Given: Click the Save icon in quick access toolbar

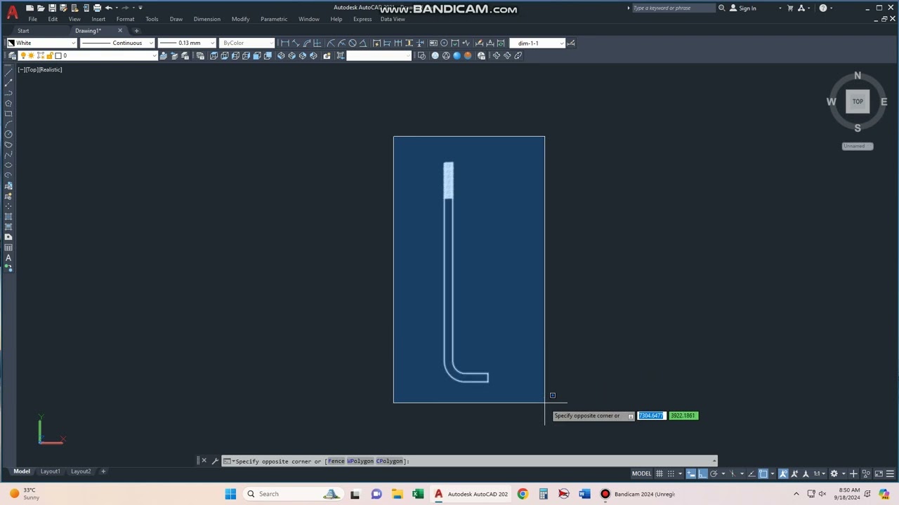Looking at the screenshot, I should [52, 8].
